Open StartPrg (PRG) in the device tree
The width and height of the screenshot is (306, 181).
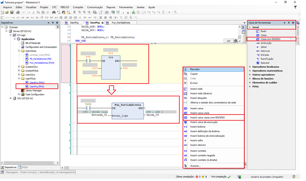[37, 83]
